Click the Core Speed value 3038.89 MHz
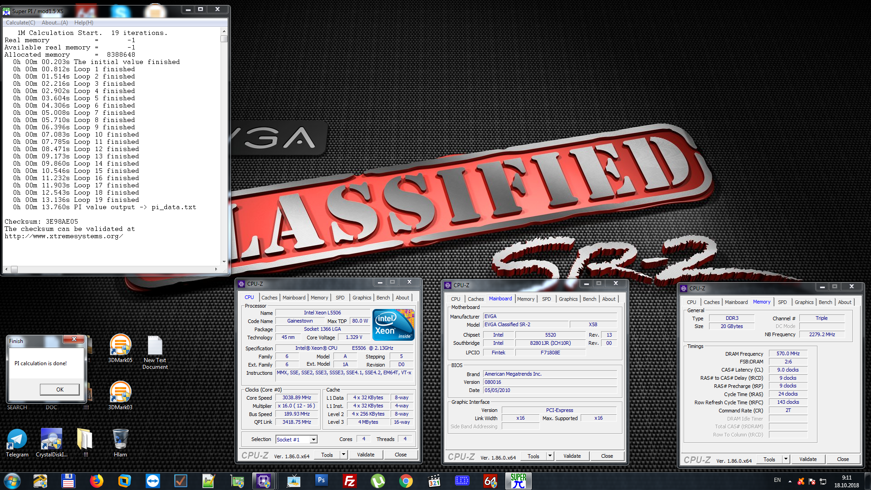 (x=297, y=397)
